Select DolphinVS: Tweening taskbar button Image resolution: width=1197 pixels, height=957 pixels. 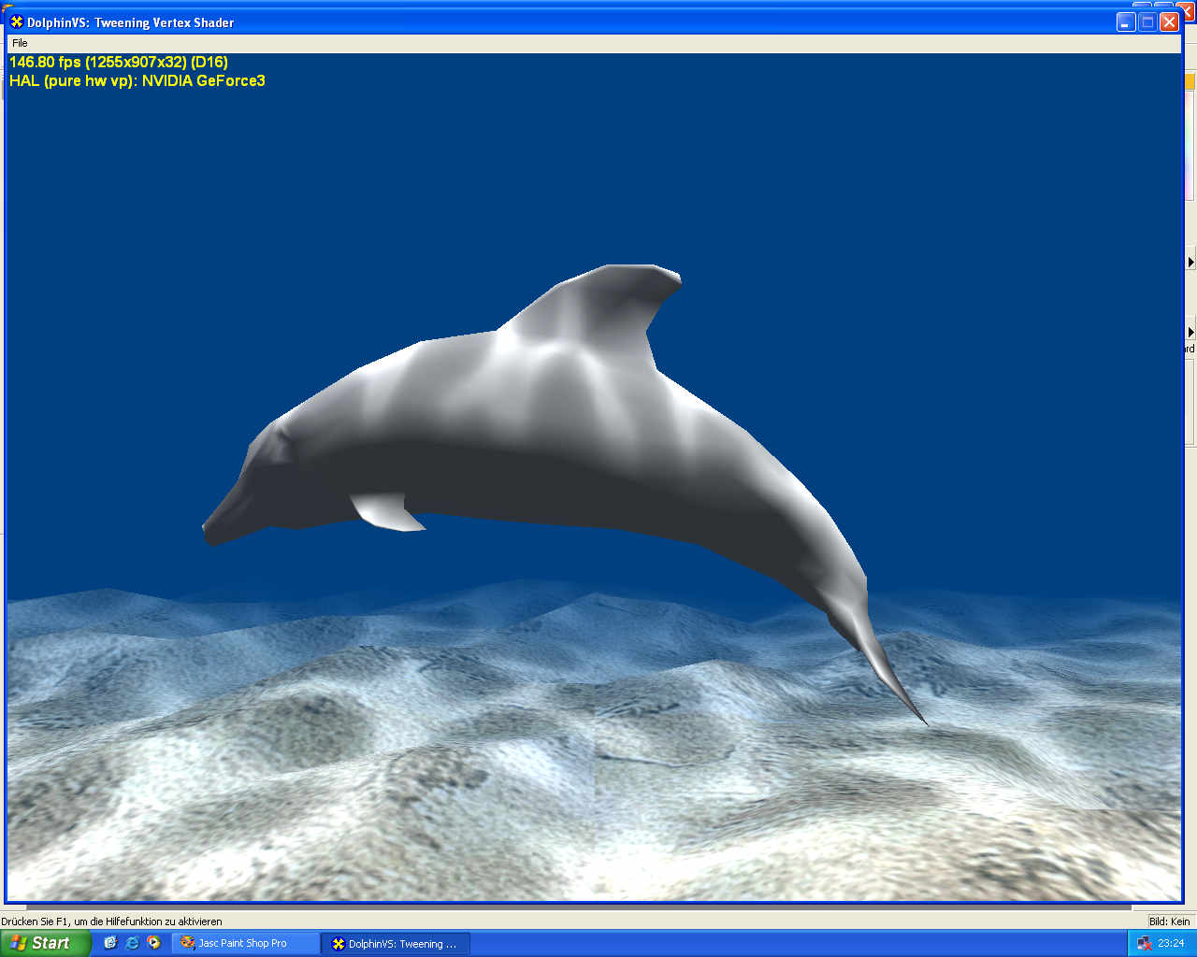395,944
